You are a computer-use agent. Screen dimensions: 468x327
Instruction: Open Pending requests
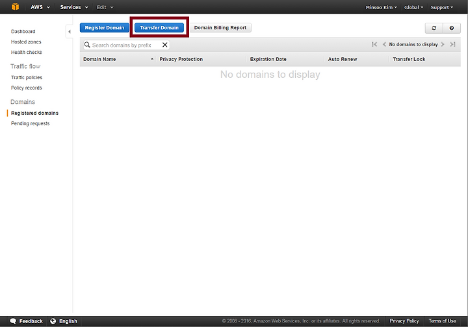[x=30, y=123]
